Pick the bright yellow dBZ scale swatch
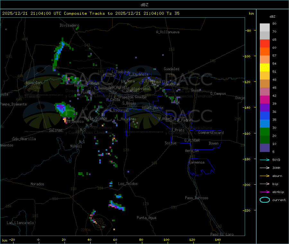The height and width of the screenshot is (244, 289). [265, 67]
